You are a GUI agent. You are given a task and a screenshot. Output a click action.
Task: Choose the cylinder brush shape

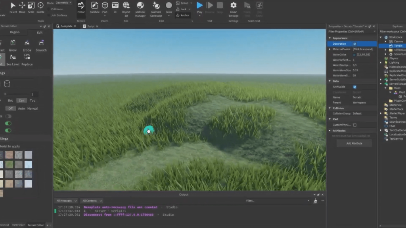7,84
